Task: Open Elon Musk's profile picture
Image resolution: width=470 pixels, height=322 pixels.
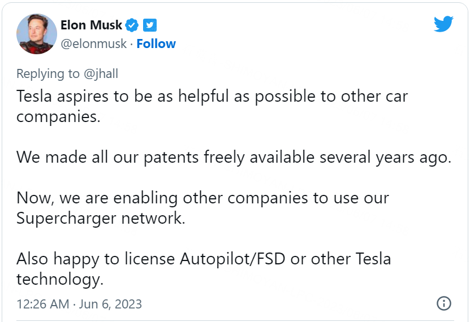Action: click(37, 34)
